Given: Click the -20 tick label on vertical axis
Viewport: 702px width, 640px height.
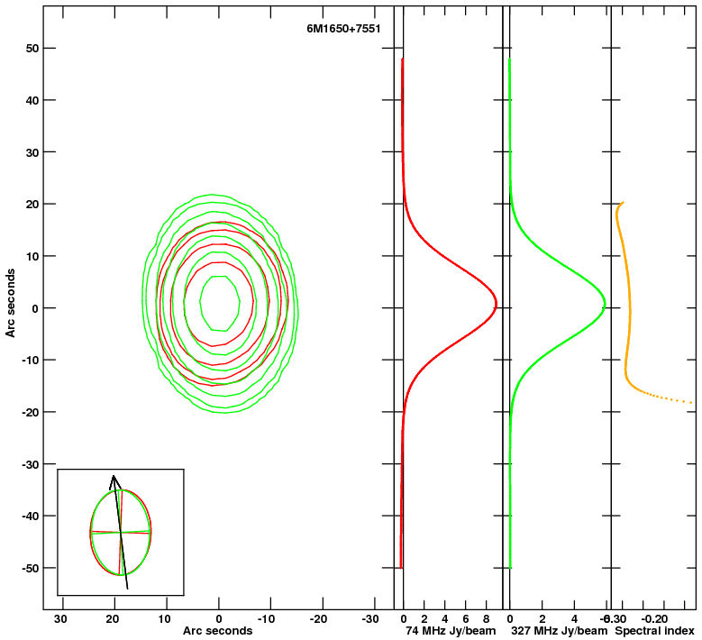Looking at the screenshot, I should pyautogui.click(x=31, y=412).
